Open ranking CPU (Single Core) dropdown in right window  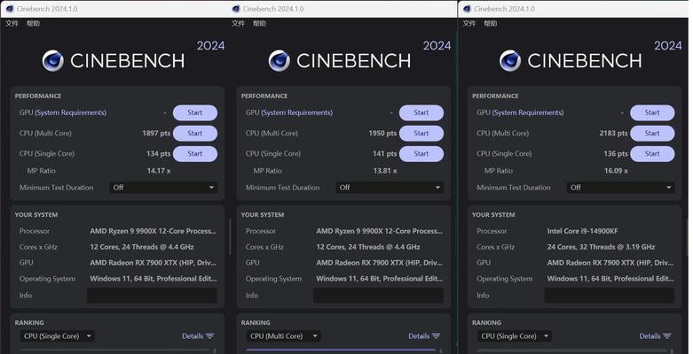515,336
